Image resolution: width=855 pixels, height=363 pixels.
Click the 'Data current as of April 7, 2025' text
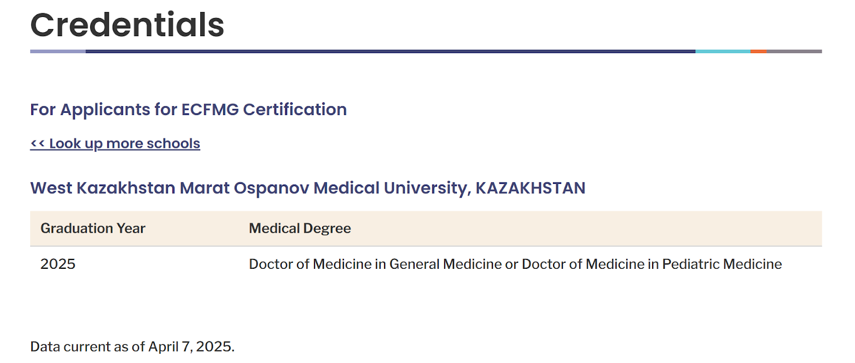[x=132, y=347]
